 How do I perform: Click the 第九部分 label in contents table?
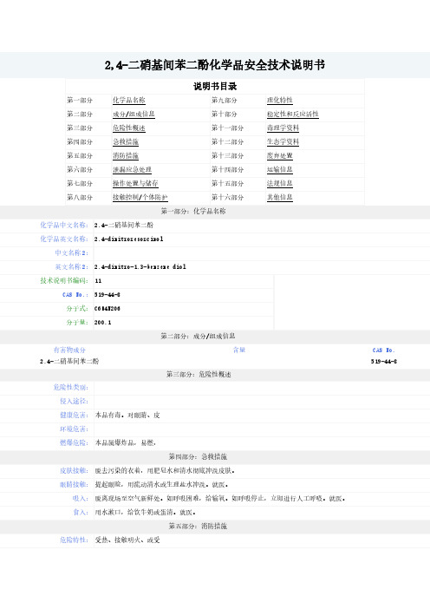point(224,101)
